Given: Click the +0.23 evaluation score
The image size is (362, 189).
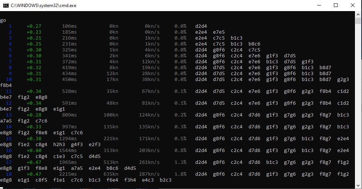Looking at the screenshot, I should pos(34,32).
